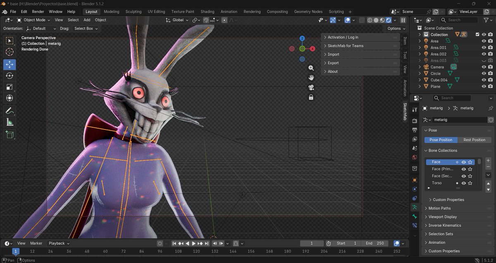Solo the Face bone collection star
The height and width of the screenshot is (263, 496).
coord(470,162)
